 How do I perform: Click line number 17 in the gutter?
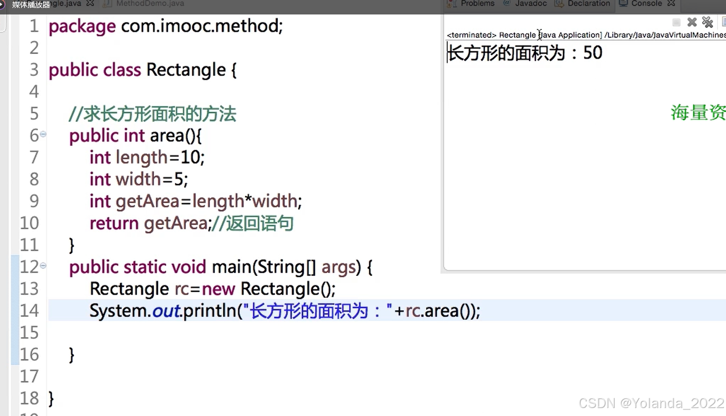pyautogui.click(x=29, y=377)
